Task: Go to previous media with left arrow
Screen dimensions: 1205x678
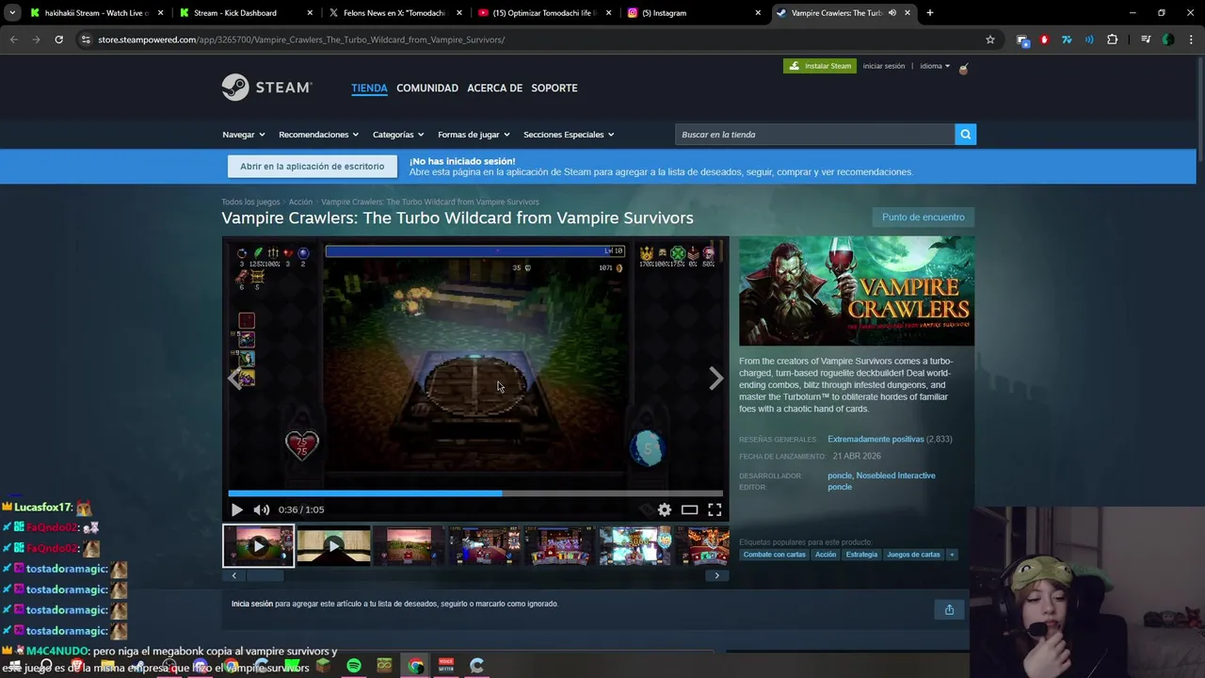Action: coord(235,379)
